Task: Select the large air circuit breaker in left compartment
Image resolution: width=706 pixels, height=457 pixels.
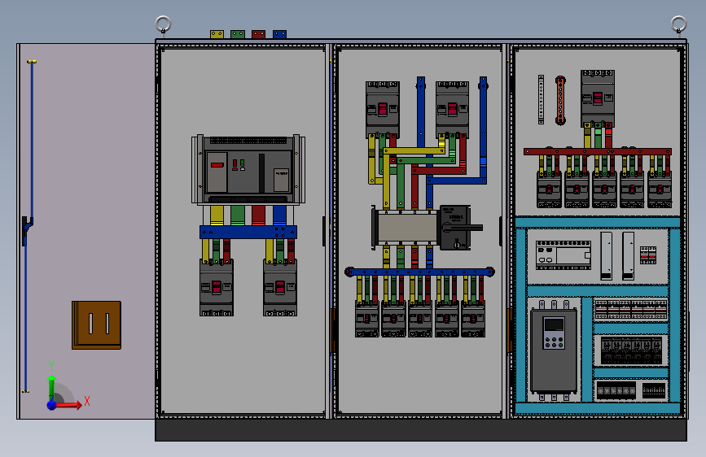Action: [248, 170]
